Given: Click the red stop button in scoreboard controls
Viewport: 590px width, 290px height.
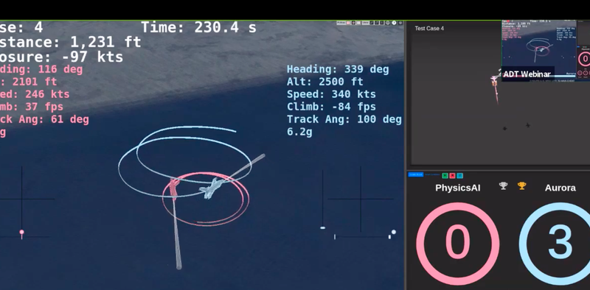Looking at the screenshot, I should pyautogui.click(x=452, y=175).
